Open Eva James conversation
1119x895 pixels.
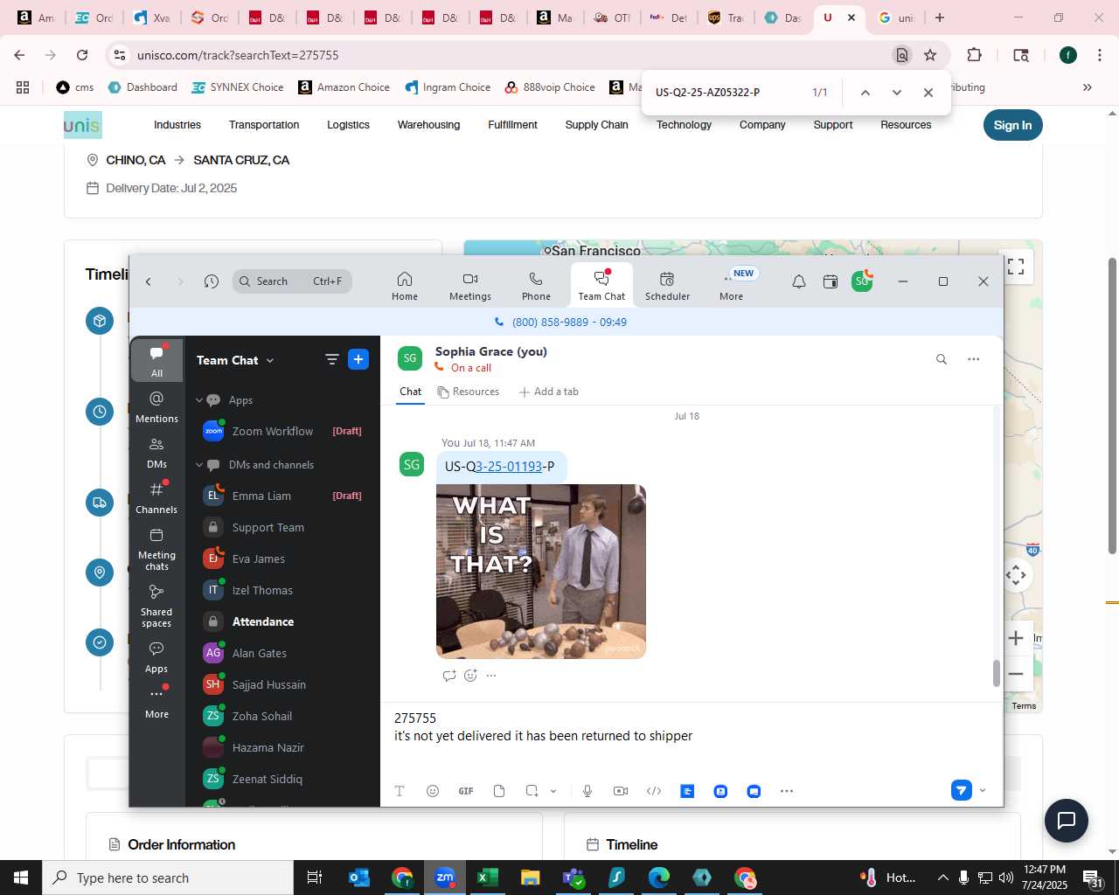coord(282,559)
